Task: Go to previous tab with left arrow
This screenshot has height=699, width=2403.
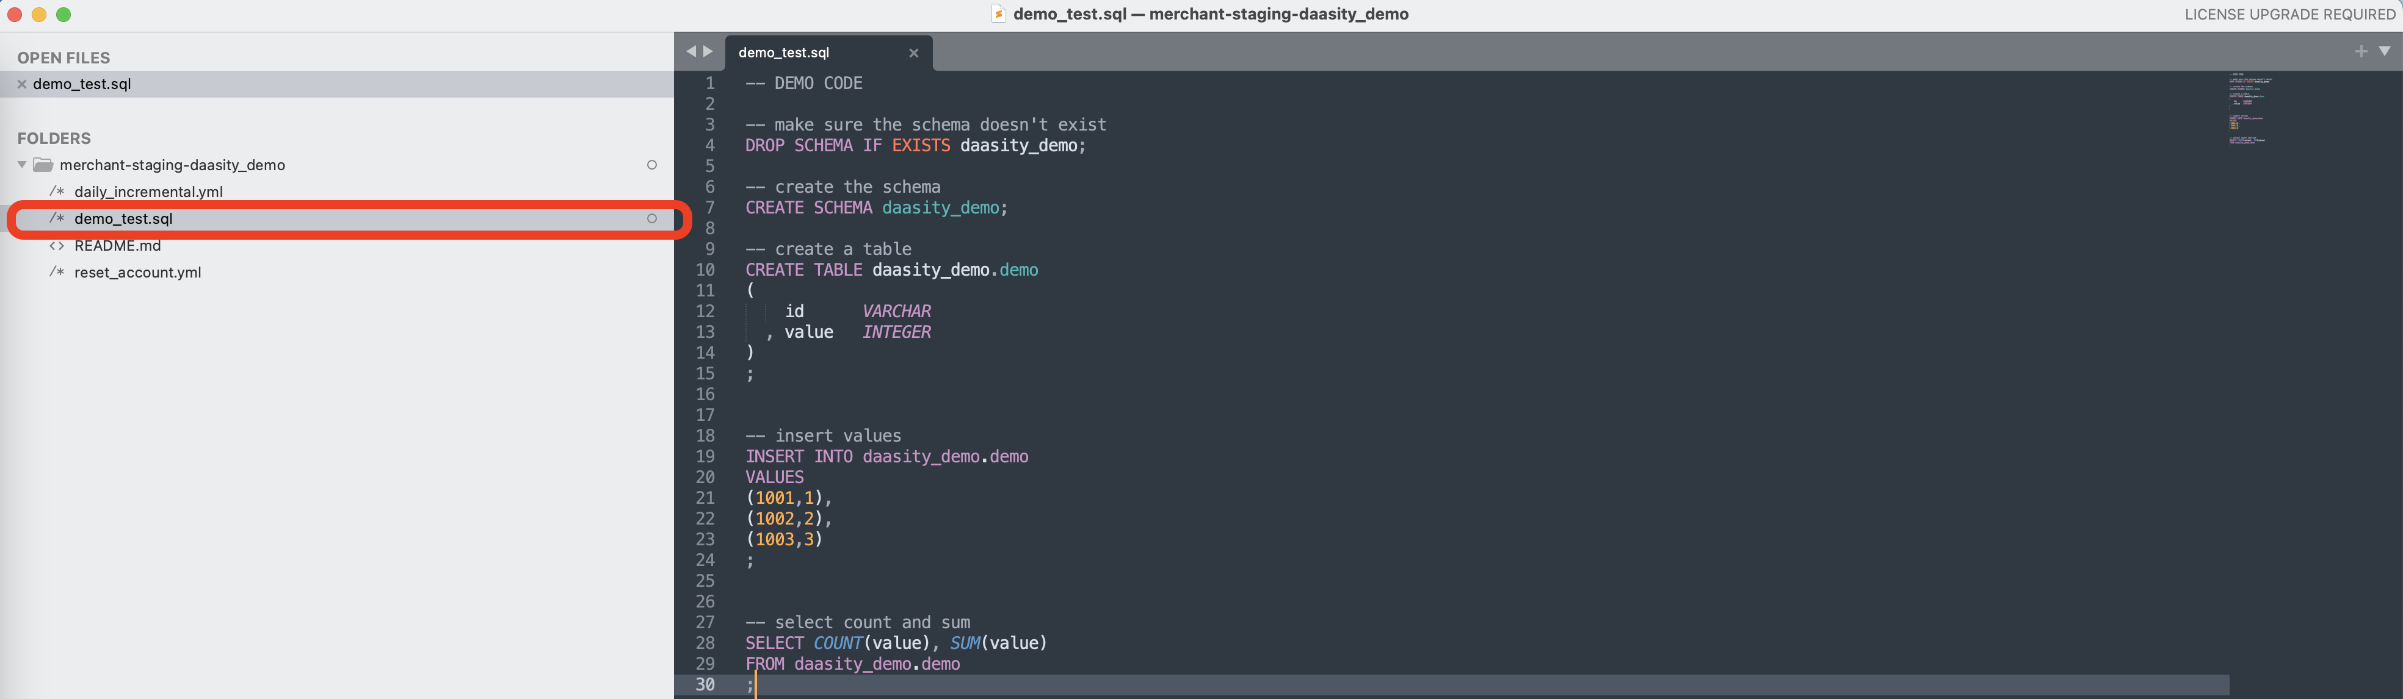Action: tap(691, 51)
